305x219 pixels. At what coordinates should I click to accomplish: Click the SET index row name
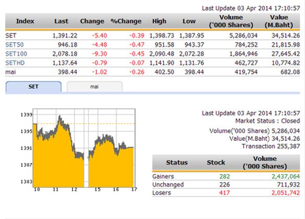pyautogui.click(x=11, y=35)
